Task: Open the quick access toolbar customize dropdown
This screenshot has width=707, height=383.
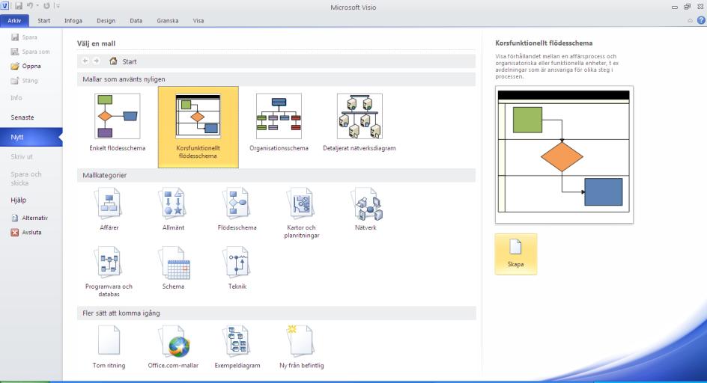Action: (57, 6)
